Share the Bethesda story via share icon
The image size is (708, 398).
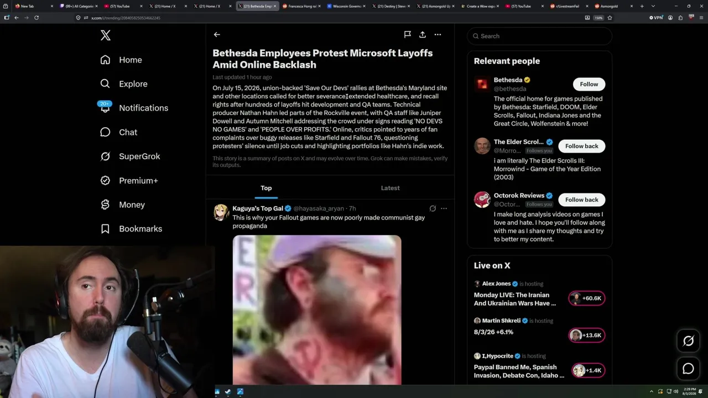pos(423,34)
